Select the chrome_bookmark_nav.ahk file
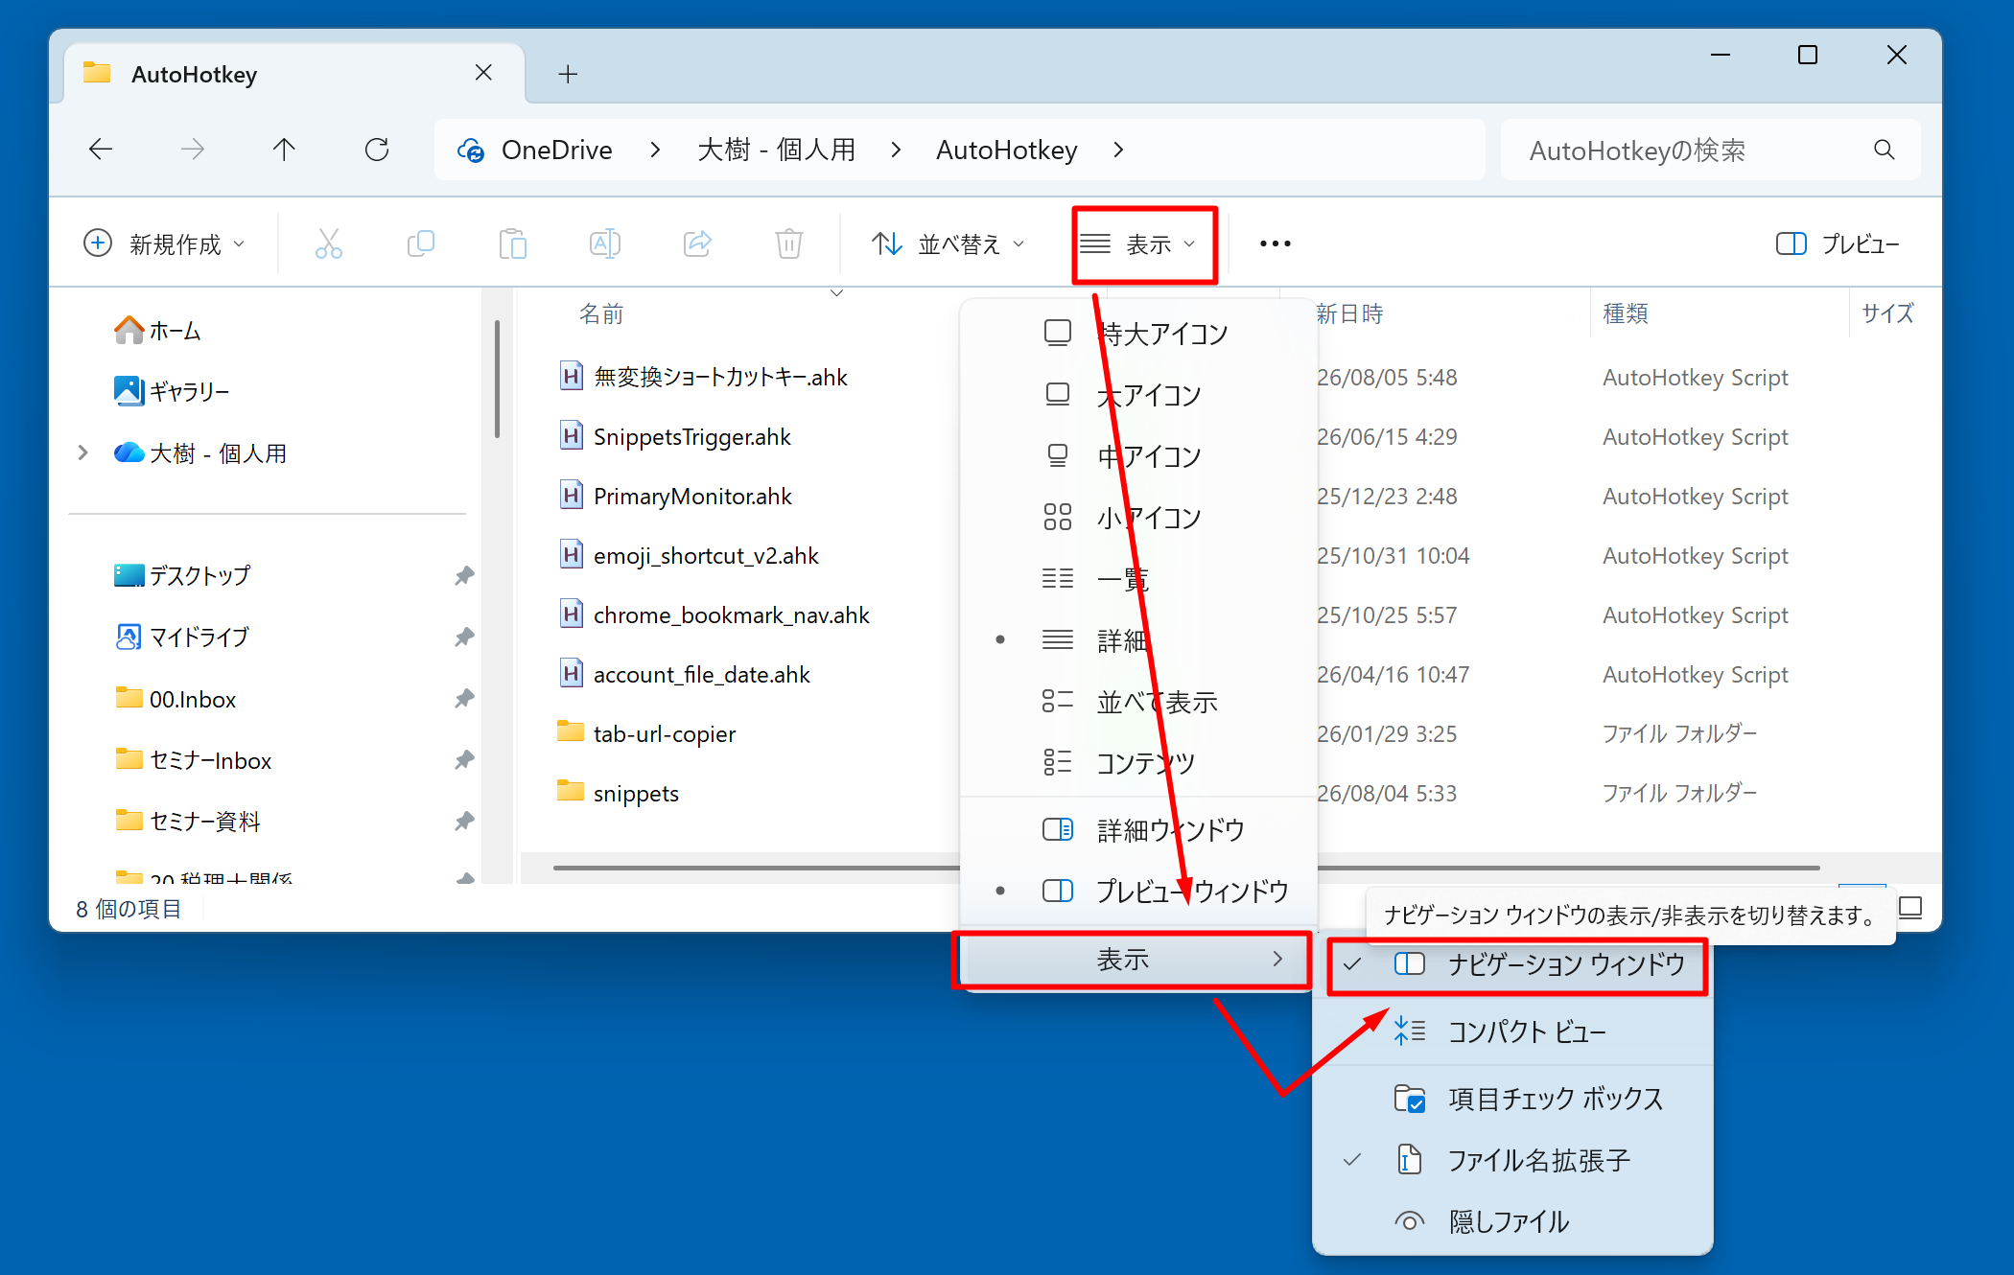The width and height of the screenshot is (2014, 1275). 731,614
